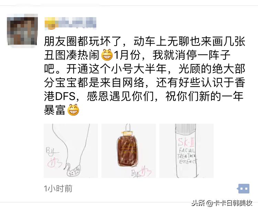Open the SK-II facial treatment essence drawing
This screenshot has width=258, height=212.
pos(186,151)
